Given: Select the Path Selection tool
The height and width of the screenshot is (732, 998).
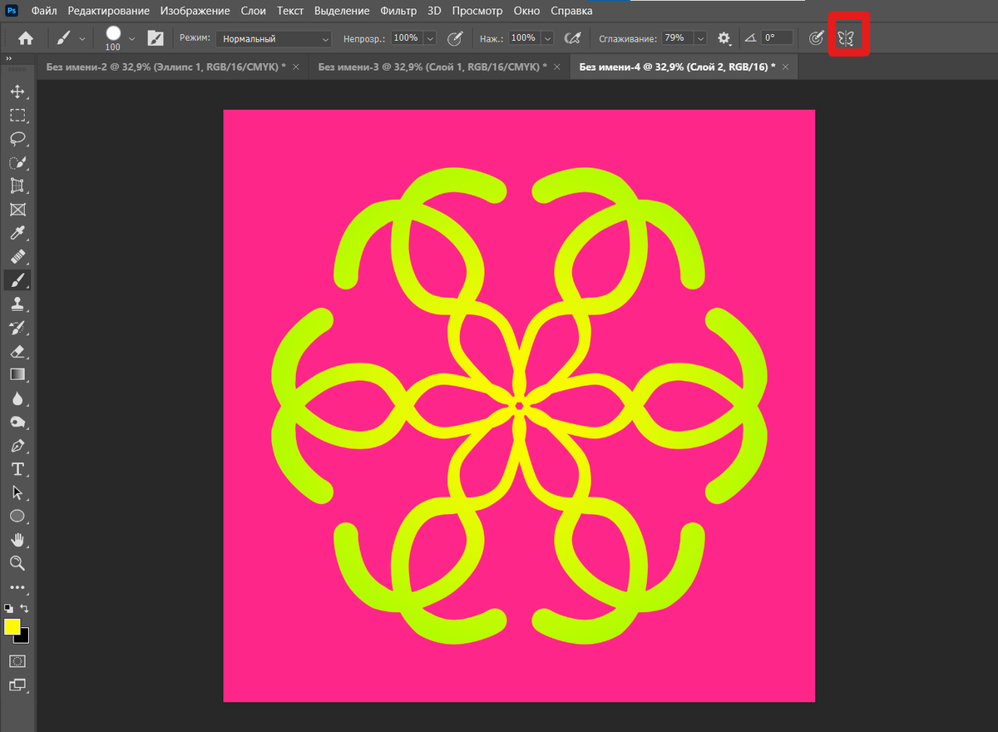Looking at the screenshot, I should click(17, 492).
